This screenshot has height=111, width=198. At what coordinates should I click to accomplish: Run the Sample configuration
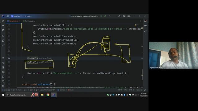(x=101, y=16)
